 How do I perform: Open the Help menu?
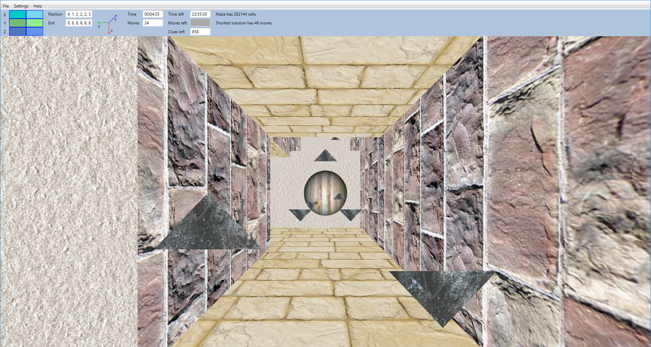click(x=37, y=6)
